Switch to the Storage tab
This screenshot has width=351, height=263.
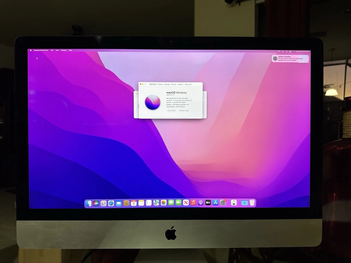tap(167, 84)
